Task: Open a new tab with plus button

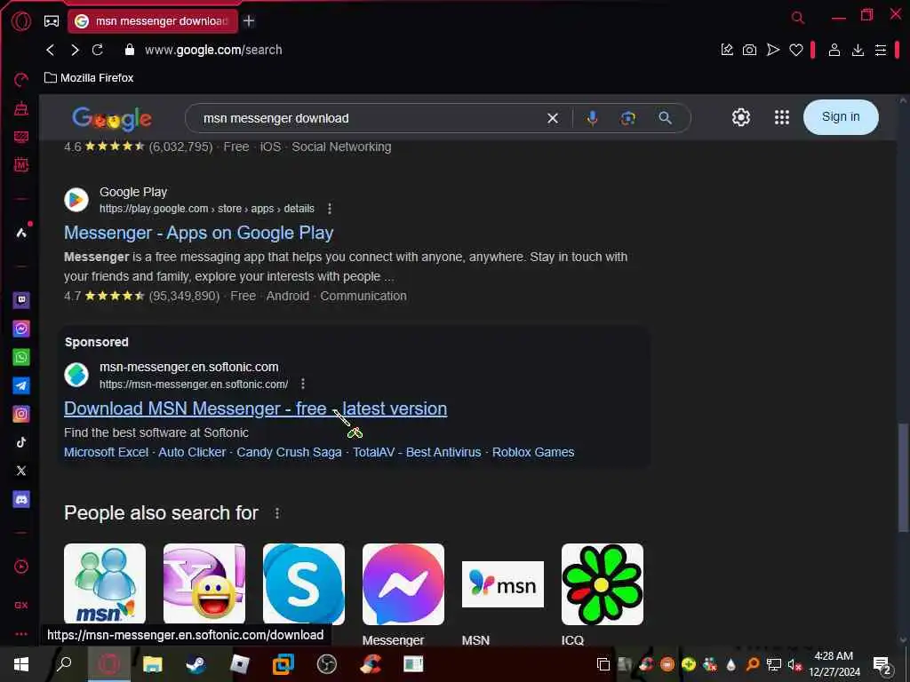Action: coord(249,21)
